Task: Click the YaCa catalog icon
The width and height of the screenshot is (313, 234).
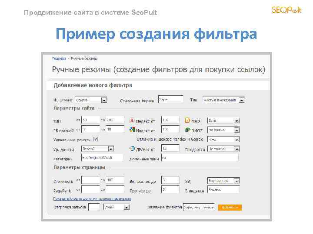Action: pyautogui.click(x=187, y=120)
